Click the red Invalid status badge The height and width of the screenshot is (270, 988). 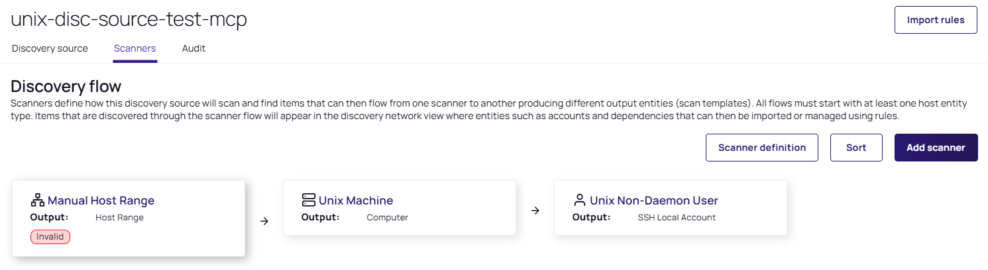(x=50, y=236)
